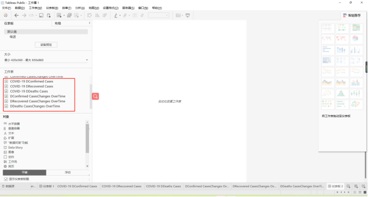Click the Device Preview (设备预览) button
Image resolution: width=368 pixels, height=197 pixels.
[x=46, y=45]
